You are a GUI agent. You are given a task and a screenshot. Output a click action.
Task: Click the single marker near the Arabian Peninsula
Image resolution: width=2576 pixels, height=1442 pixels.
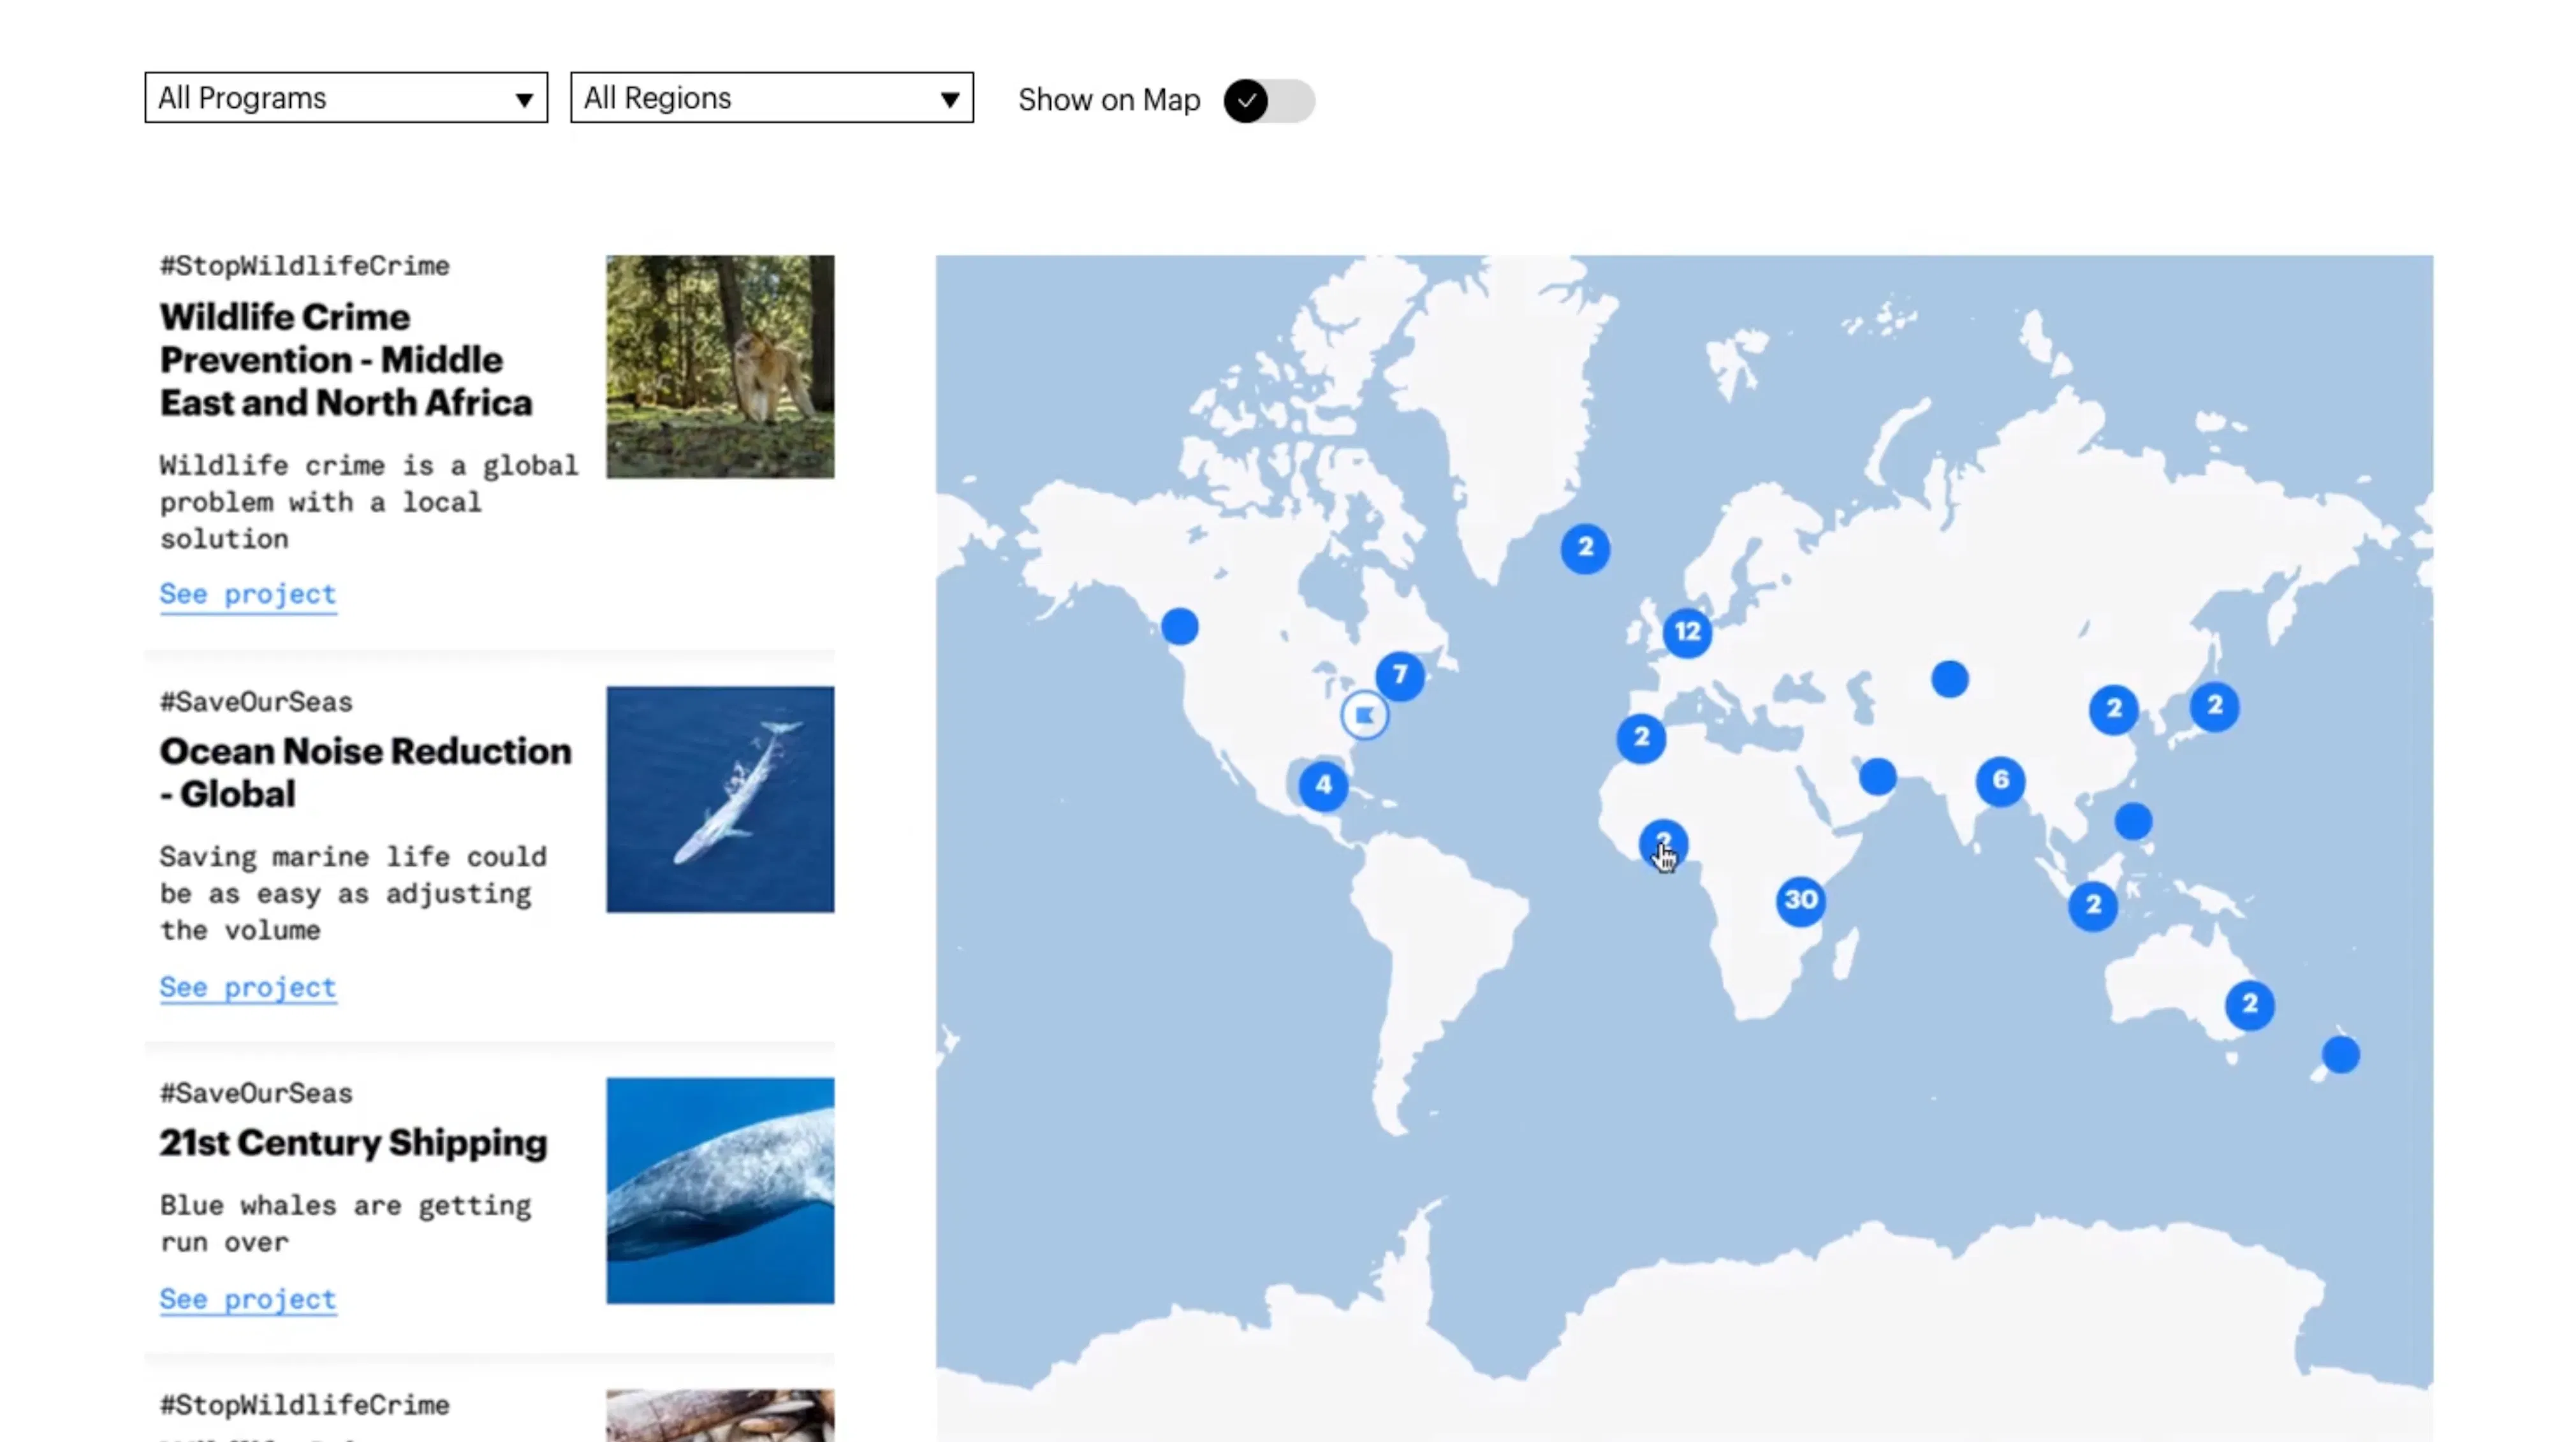(x=1878, y=777)
